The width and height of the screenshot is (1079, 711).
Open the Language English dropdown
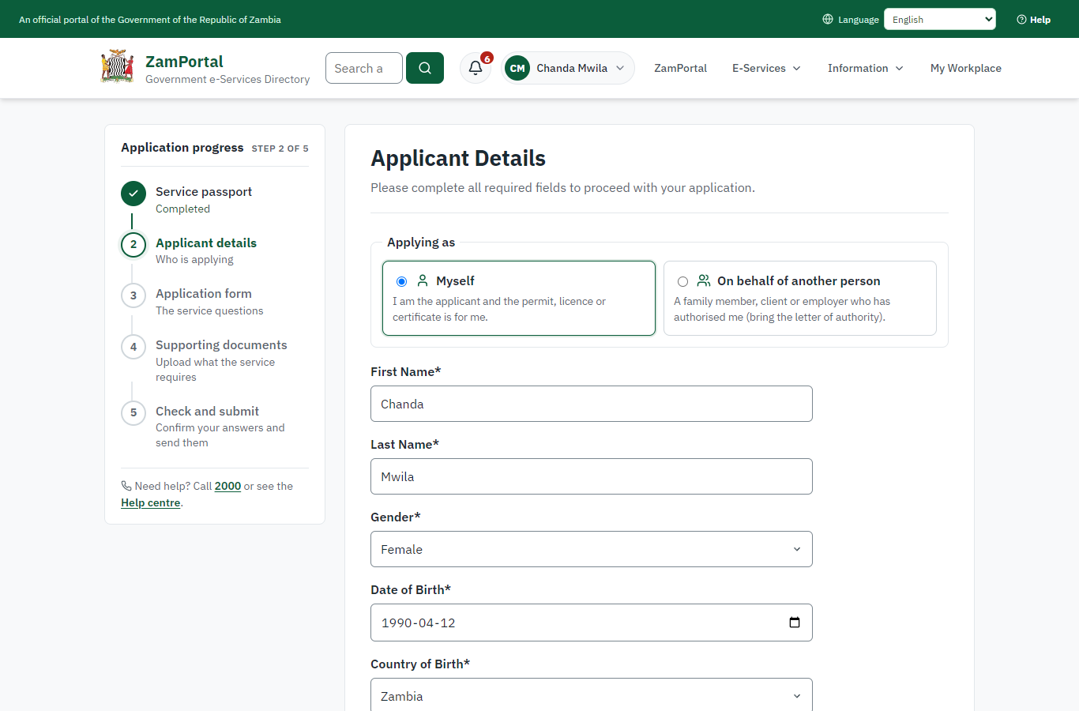pyautogui.click(x=940, y=19)
